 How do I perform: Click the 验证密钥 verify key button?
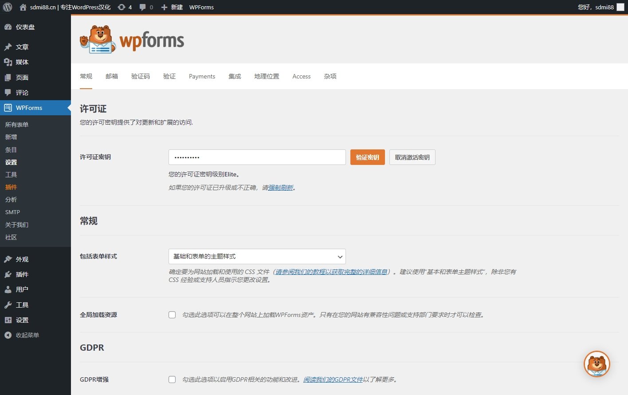point(367,157)
